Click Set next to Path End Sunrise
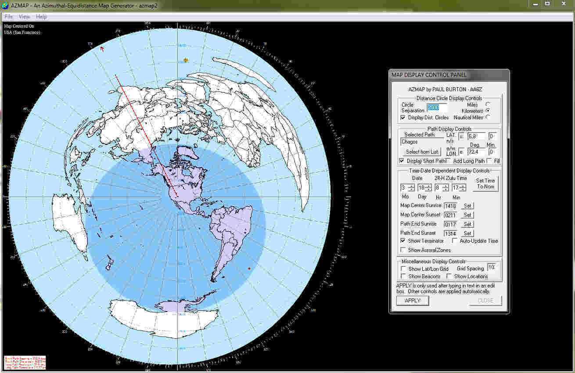The width and height of the screenshot is (575, 373). point(467,224)
